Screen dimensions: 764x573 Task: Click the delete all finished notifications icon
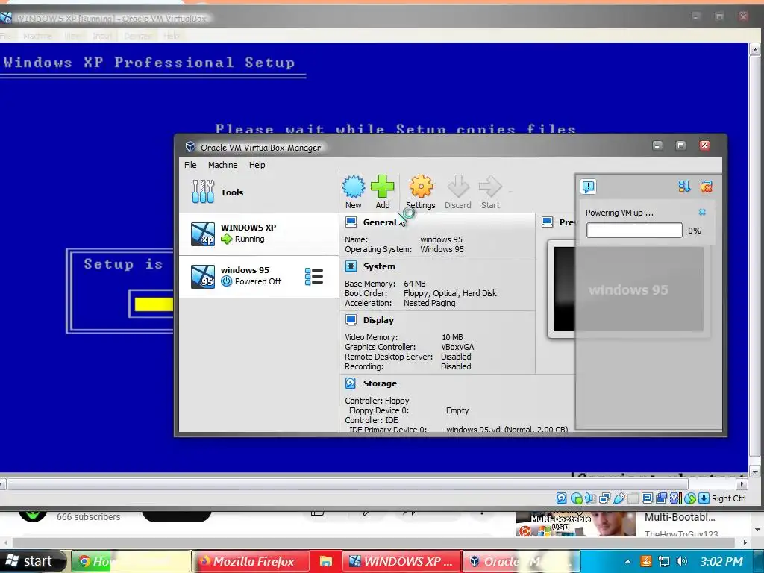[x=706, y=187]
